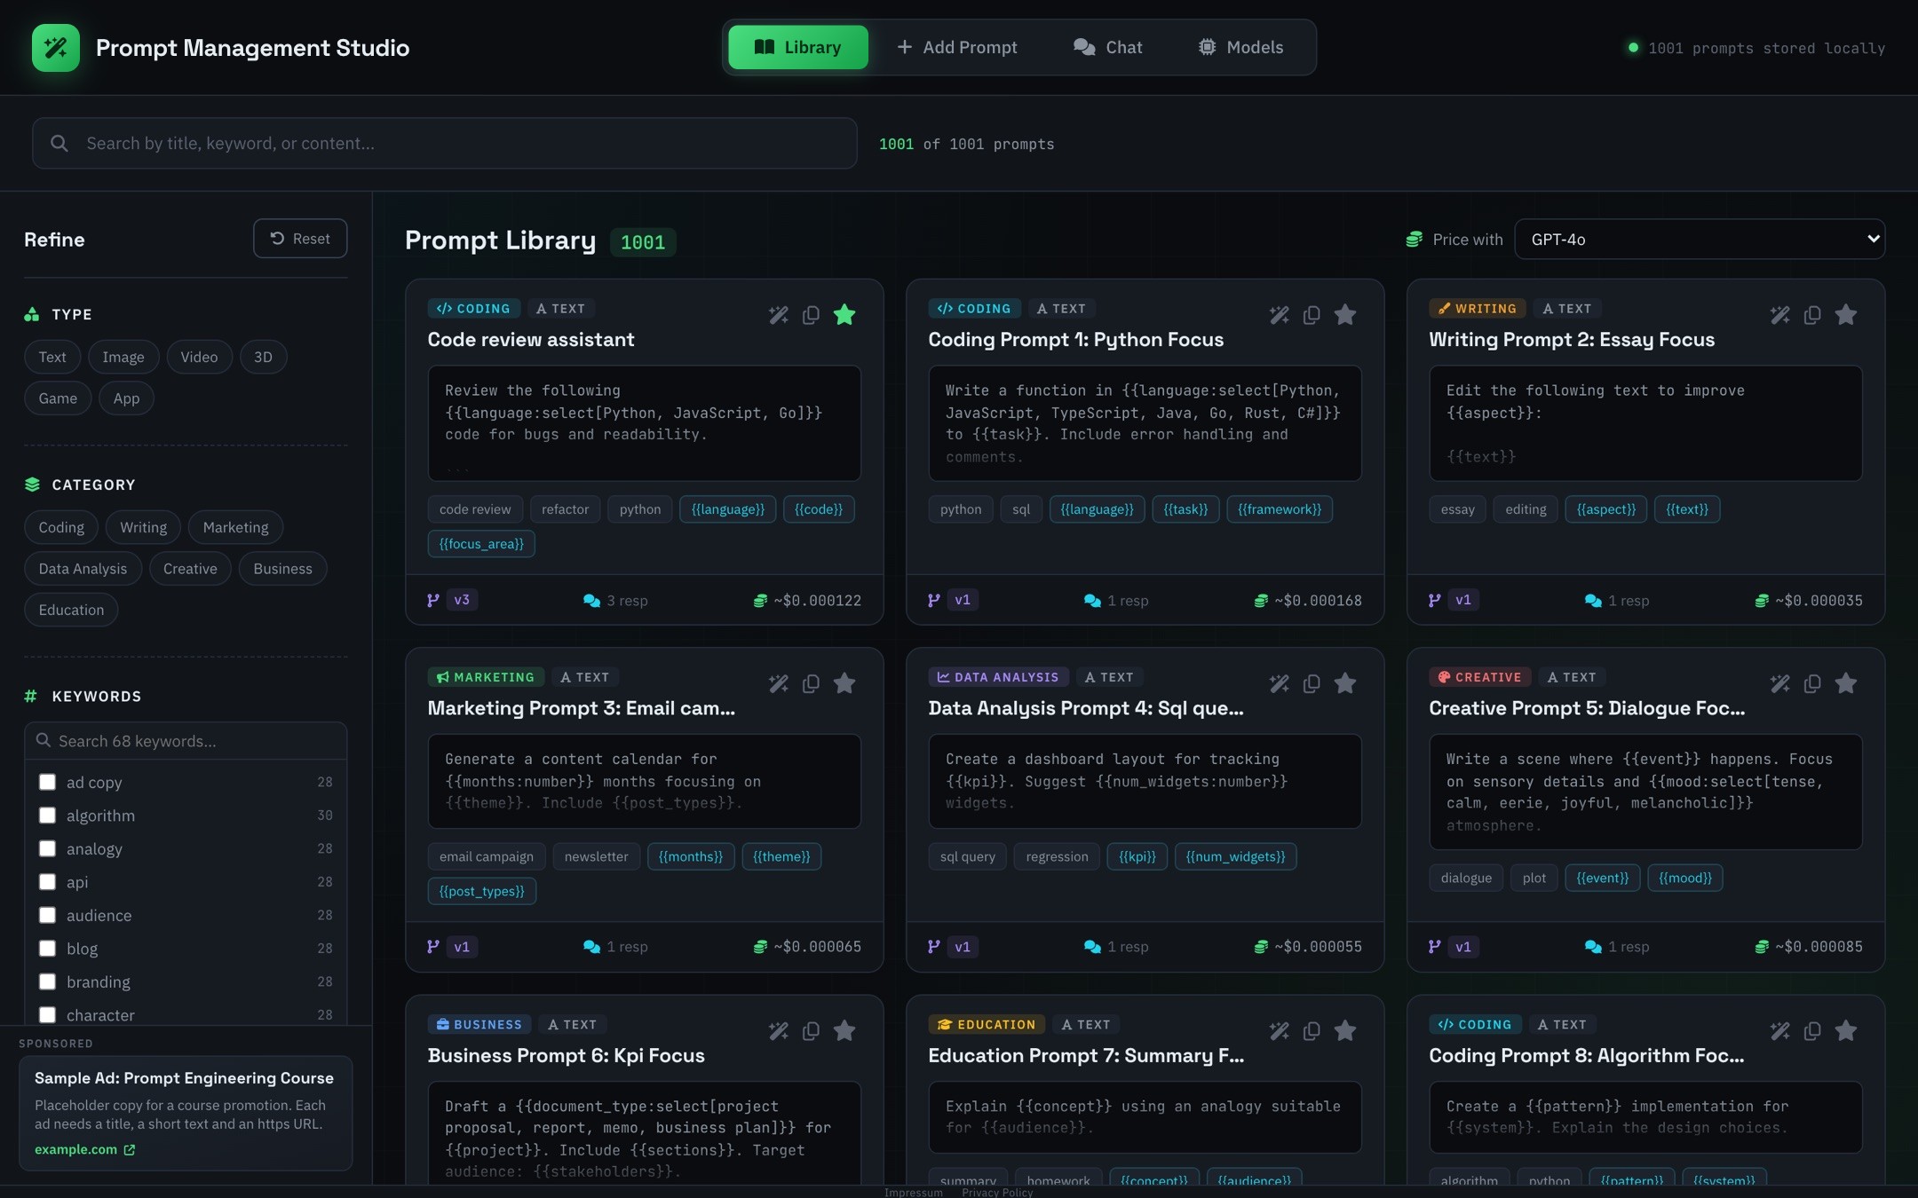The height and width of the screenshot is (1198, 1918).
Task: Open the Impressum footer link
Action: tap(913, 1192)
